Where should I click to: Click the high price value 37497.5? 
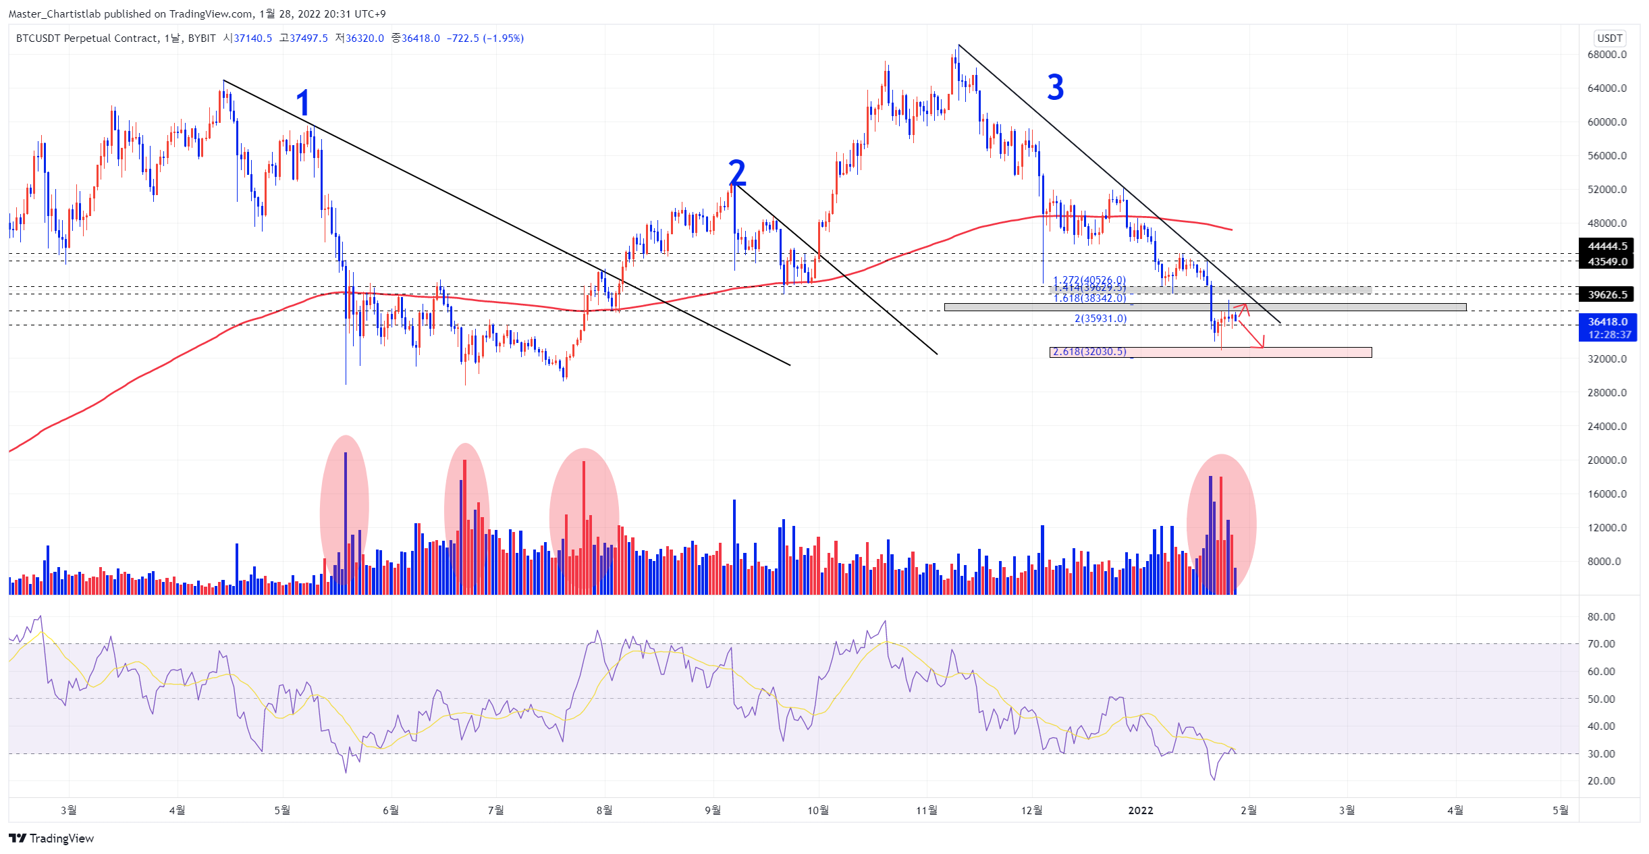coord(308,38)
